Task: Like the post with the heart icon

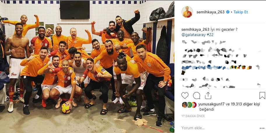Action: click(185, 96)
